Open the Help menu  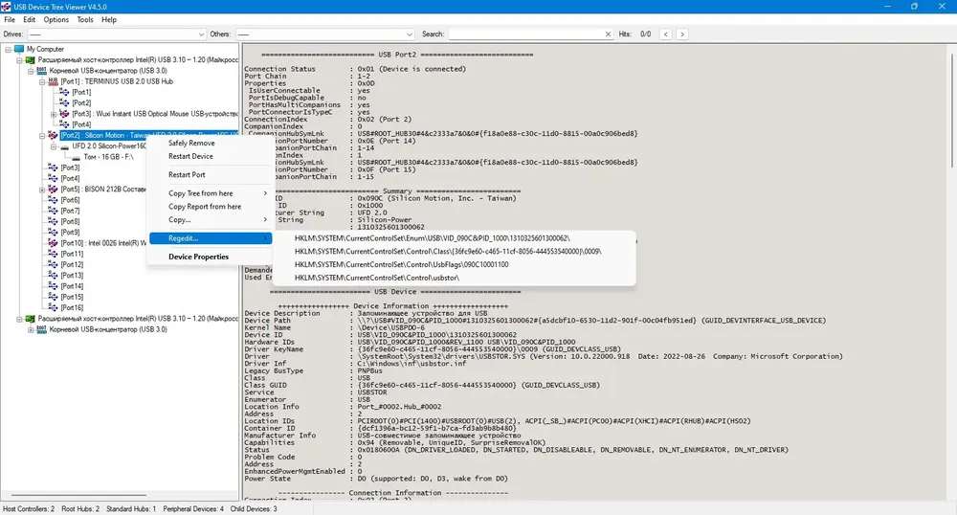(109, 19)
